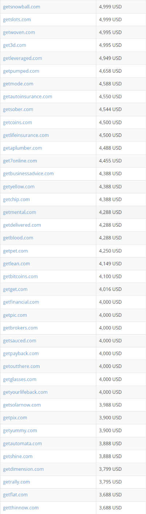
Task: Open getget.com listing
Action: tap(15, 289)
